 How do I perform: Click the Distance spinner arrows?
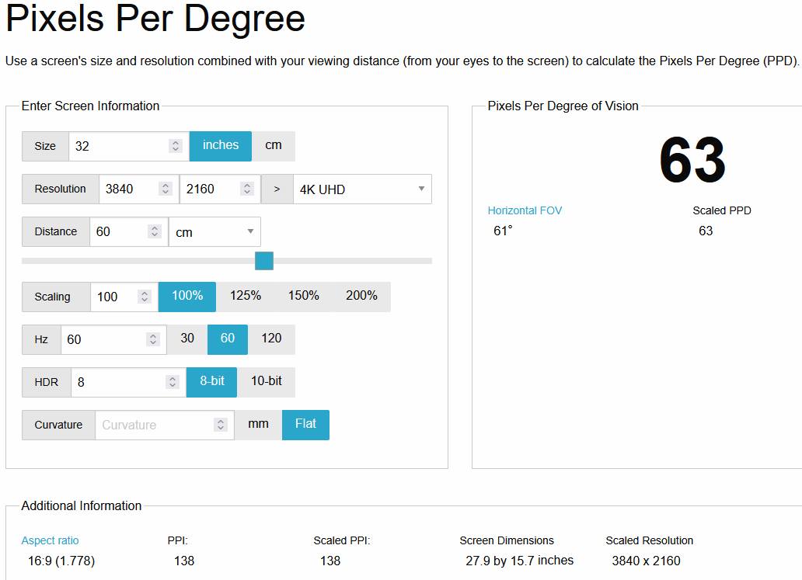pyautogui.click(x=155, y=231)
